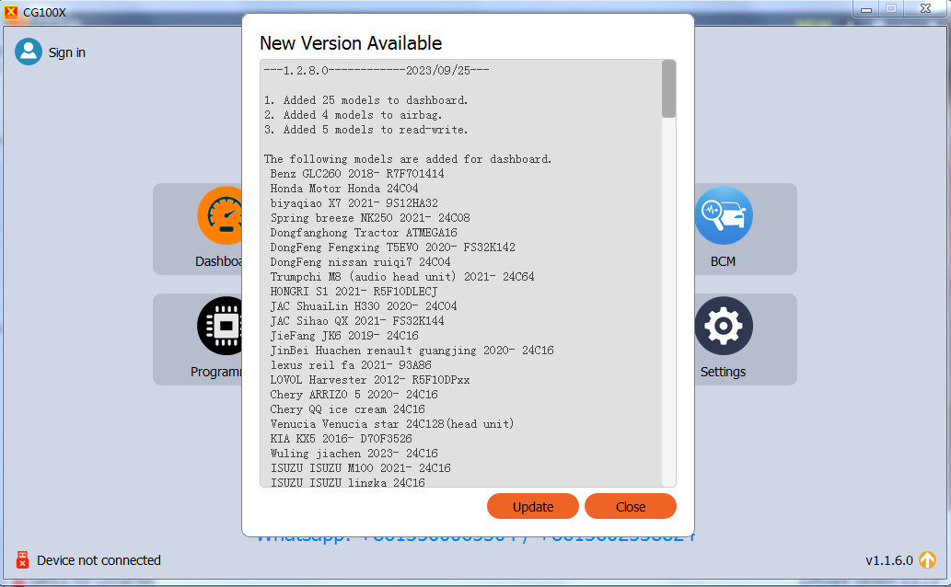Click 'KIA KX5 2016- D70F3526' entry

[341, 439]
